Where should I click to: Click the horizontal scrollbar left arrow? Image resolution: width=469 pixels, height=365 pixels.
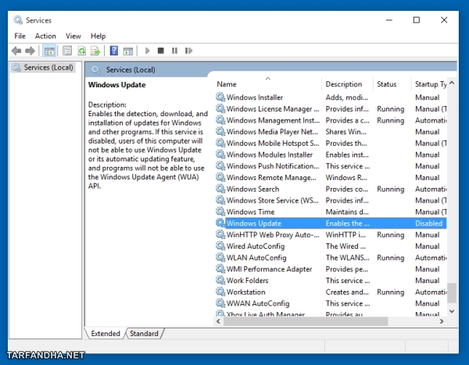tap(219, 321)
